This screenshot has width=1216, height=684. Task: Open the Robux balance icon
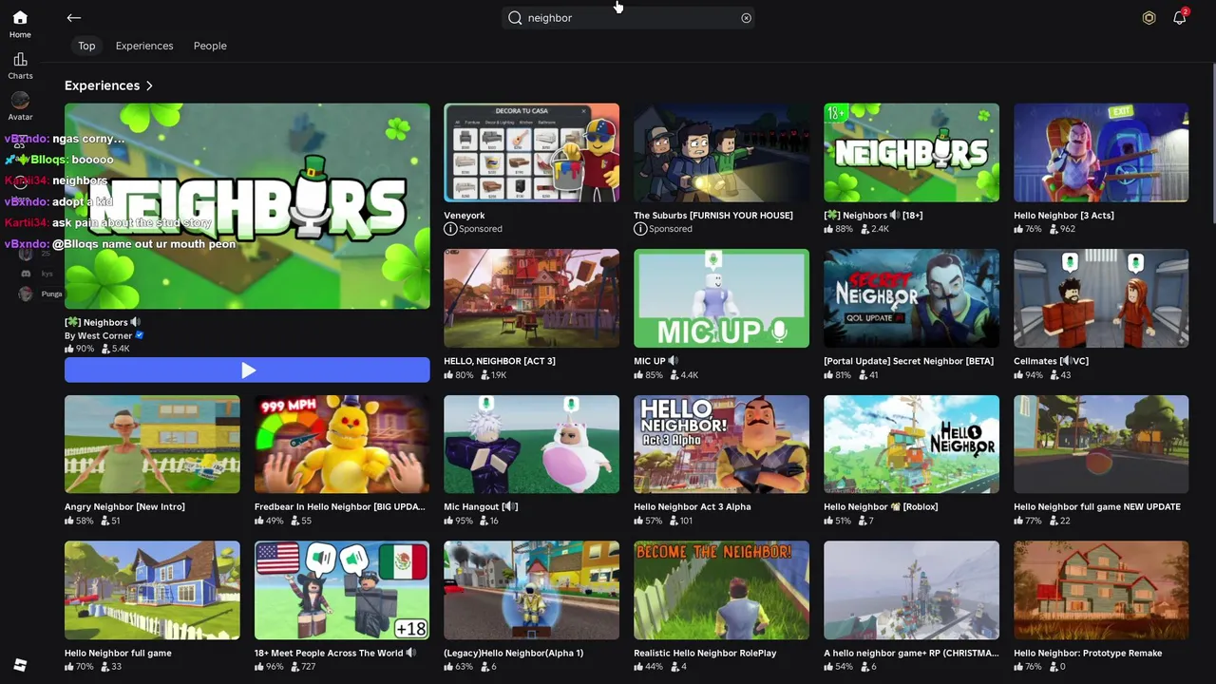coord(1149,18)
